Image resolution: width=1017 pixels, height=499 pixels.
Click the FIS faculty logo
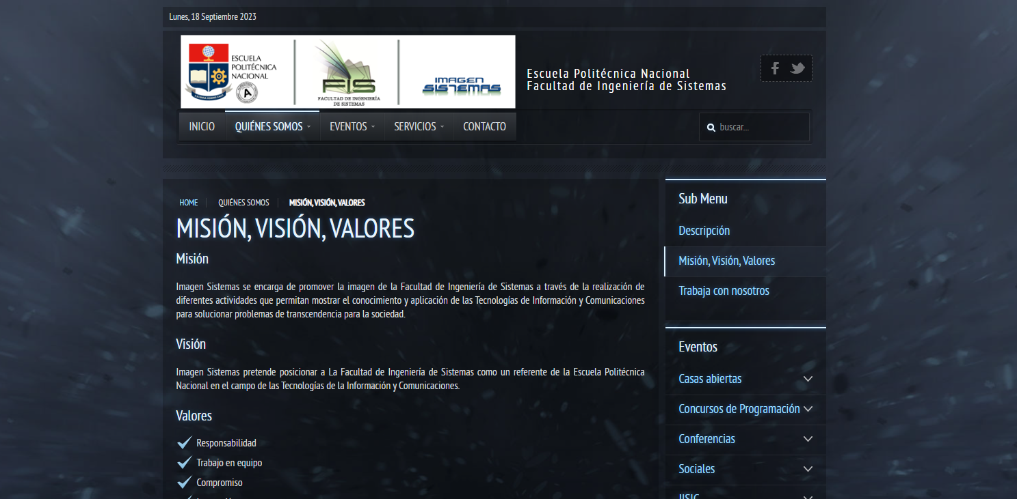348,73
